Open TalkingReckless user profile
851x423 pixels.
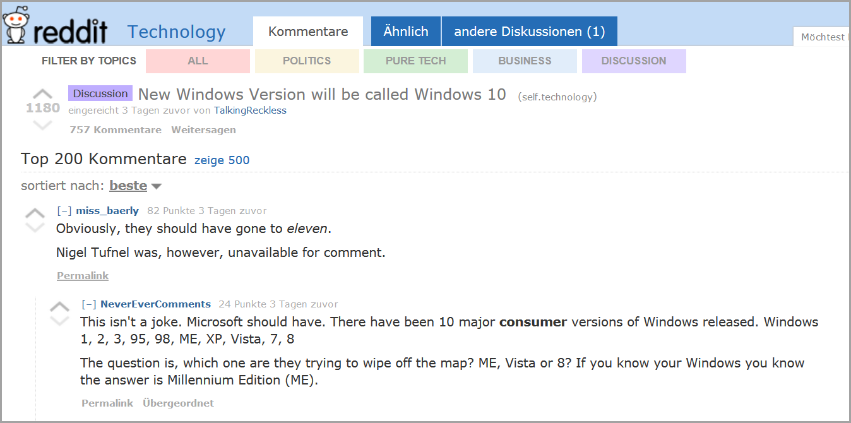250,110
